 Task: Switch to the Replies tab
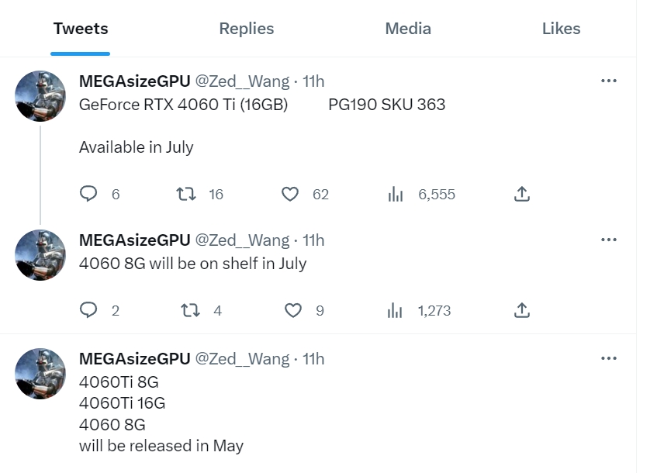tap(247, 29)
